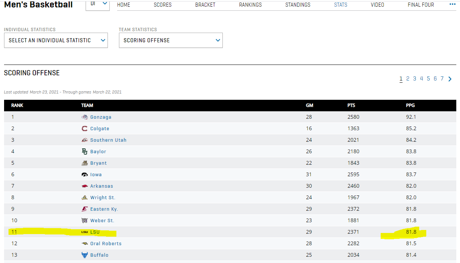Click the Men's Basketball page title
Image resolution: width=460 pixels, height=263 pixels.
pyautogui.click(x=39, y=4)
